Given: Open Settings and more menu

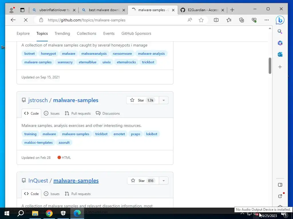Looking at the screenshot, I should [x=267, y=20].
